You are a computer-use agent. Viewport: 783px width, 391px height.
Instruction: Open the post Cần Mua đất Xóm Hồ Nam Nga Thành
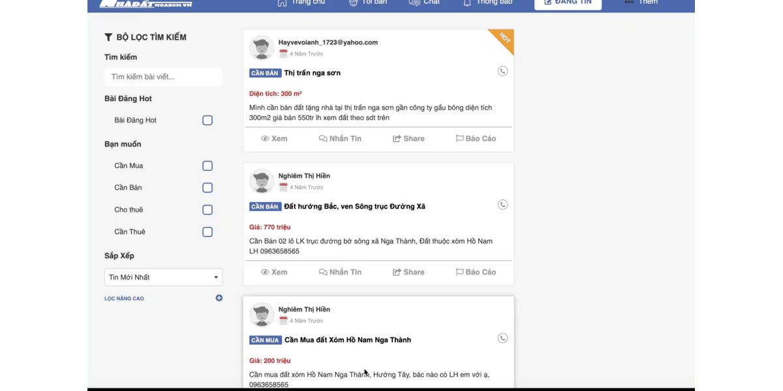pyautogui.click(x=348, y=340)
